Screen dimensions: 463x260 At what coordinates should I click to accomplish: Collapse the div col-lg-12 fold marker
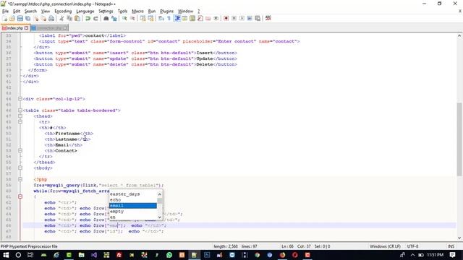tap(20, 99)
